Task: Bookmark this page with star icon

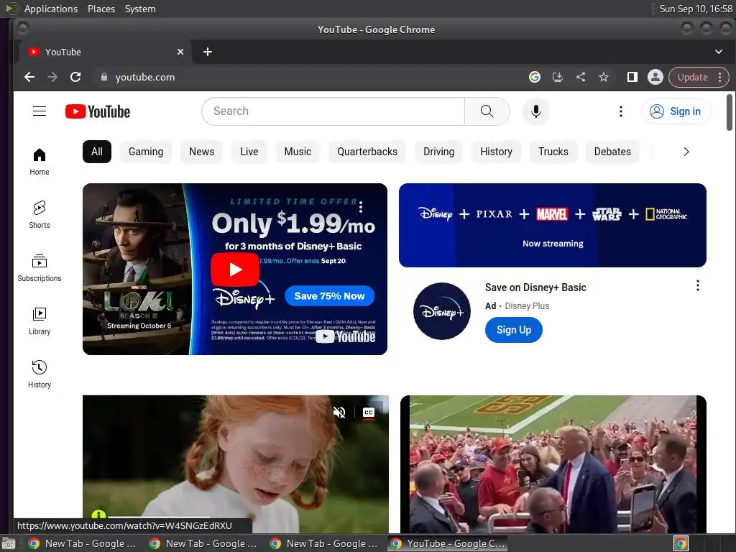Action: 604,77
